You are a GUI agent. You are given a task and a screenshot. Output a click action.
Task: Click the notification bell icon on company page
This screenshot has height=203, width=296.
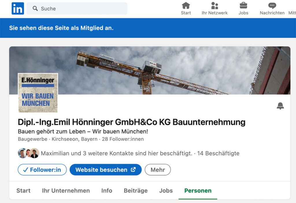pyautogui.click(x=280, y=106)
